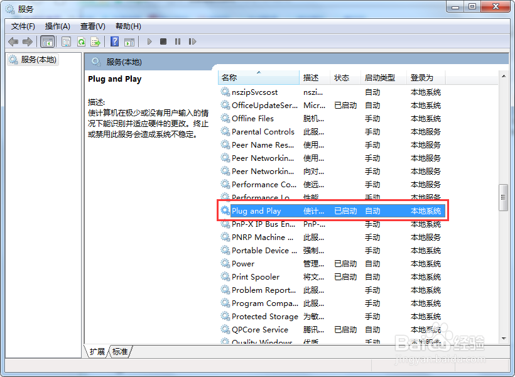Click the scroll down arrow of services list
515x377 pixels.
pos(504,339)
